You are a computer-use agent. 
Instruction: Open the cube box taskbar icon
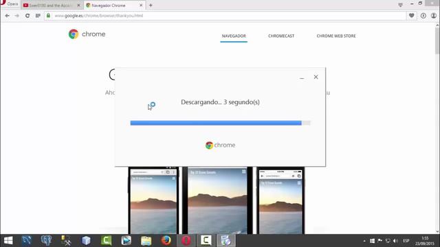tap(86, 241)
